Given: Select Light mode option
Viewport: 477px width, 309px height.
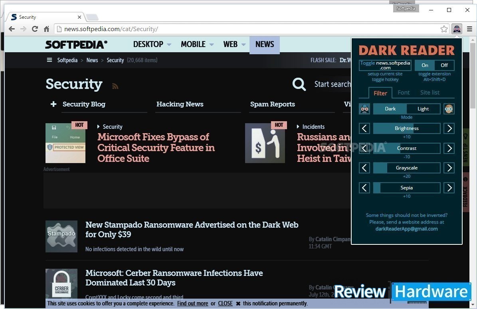Looking at the screenshot, I should pos(423,109).
